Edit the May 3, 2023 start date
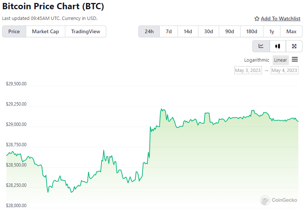 [x=248, y=70]
